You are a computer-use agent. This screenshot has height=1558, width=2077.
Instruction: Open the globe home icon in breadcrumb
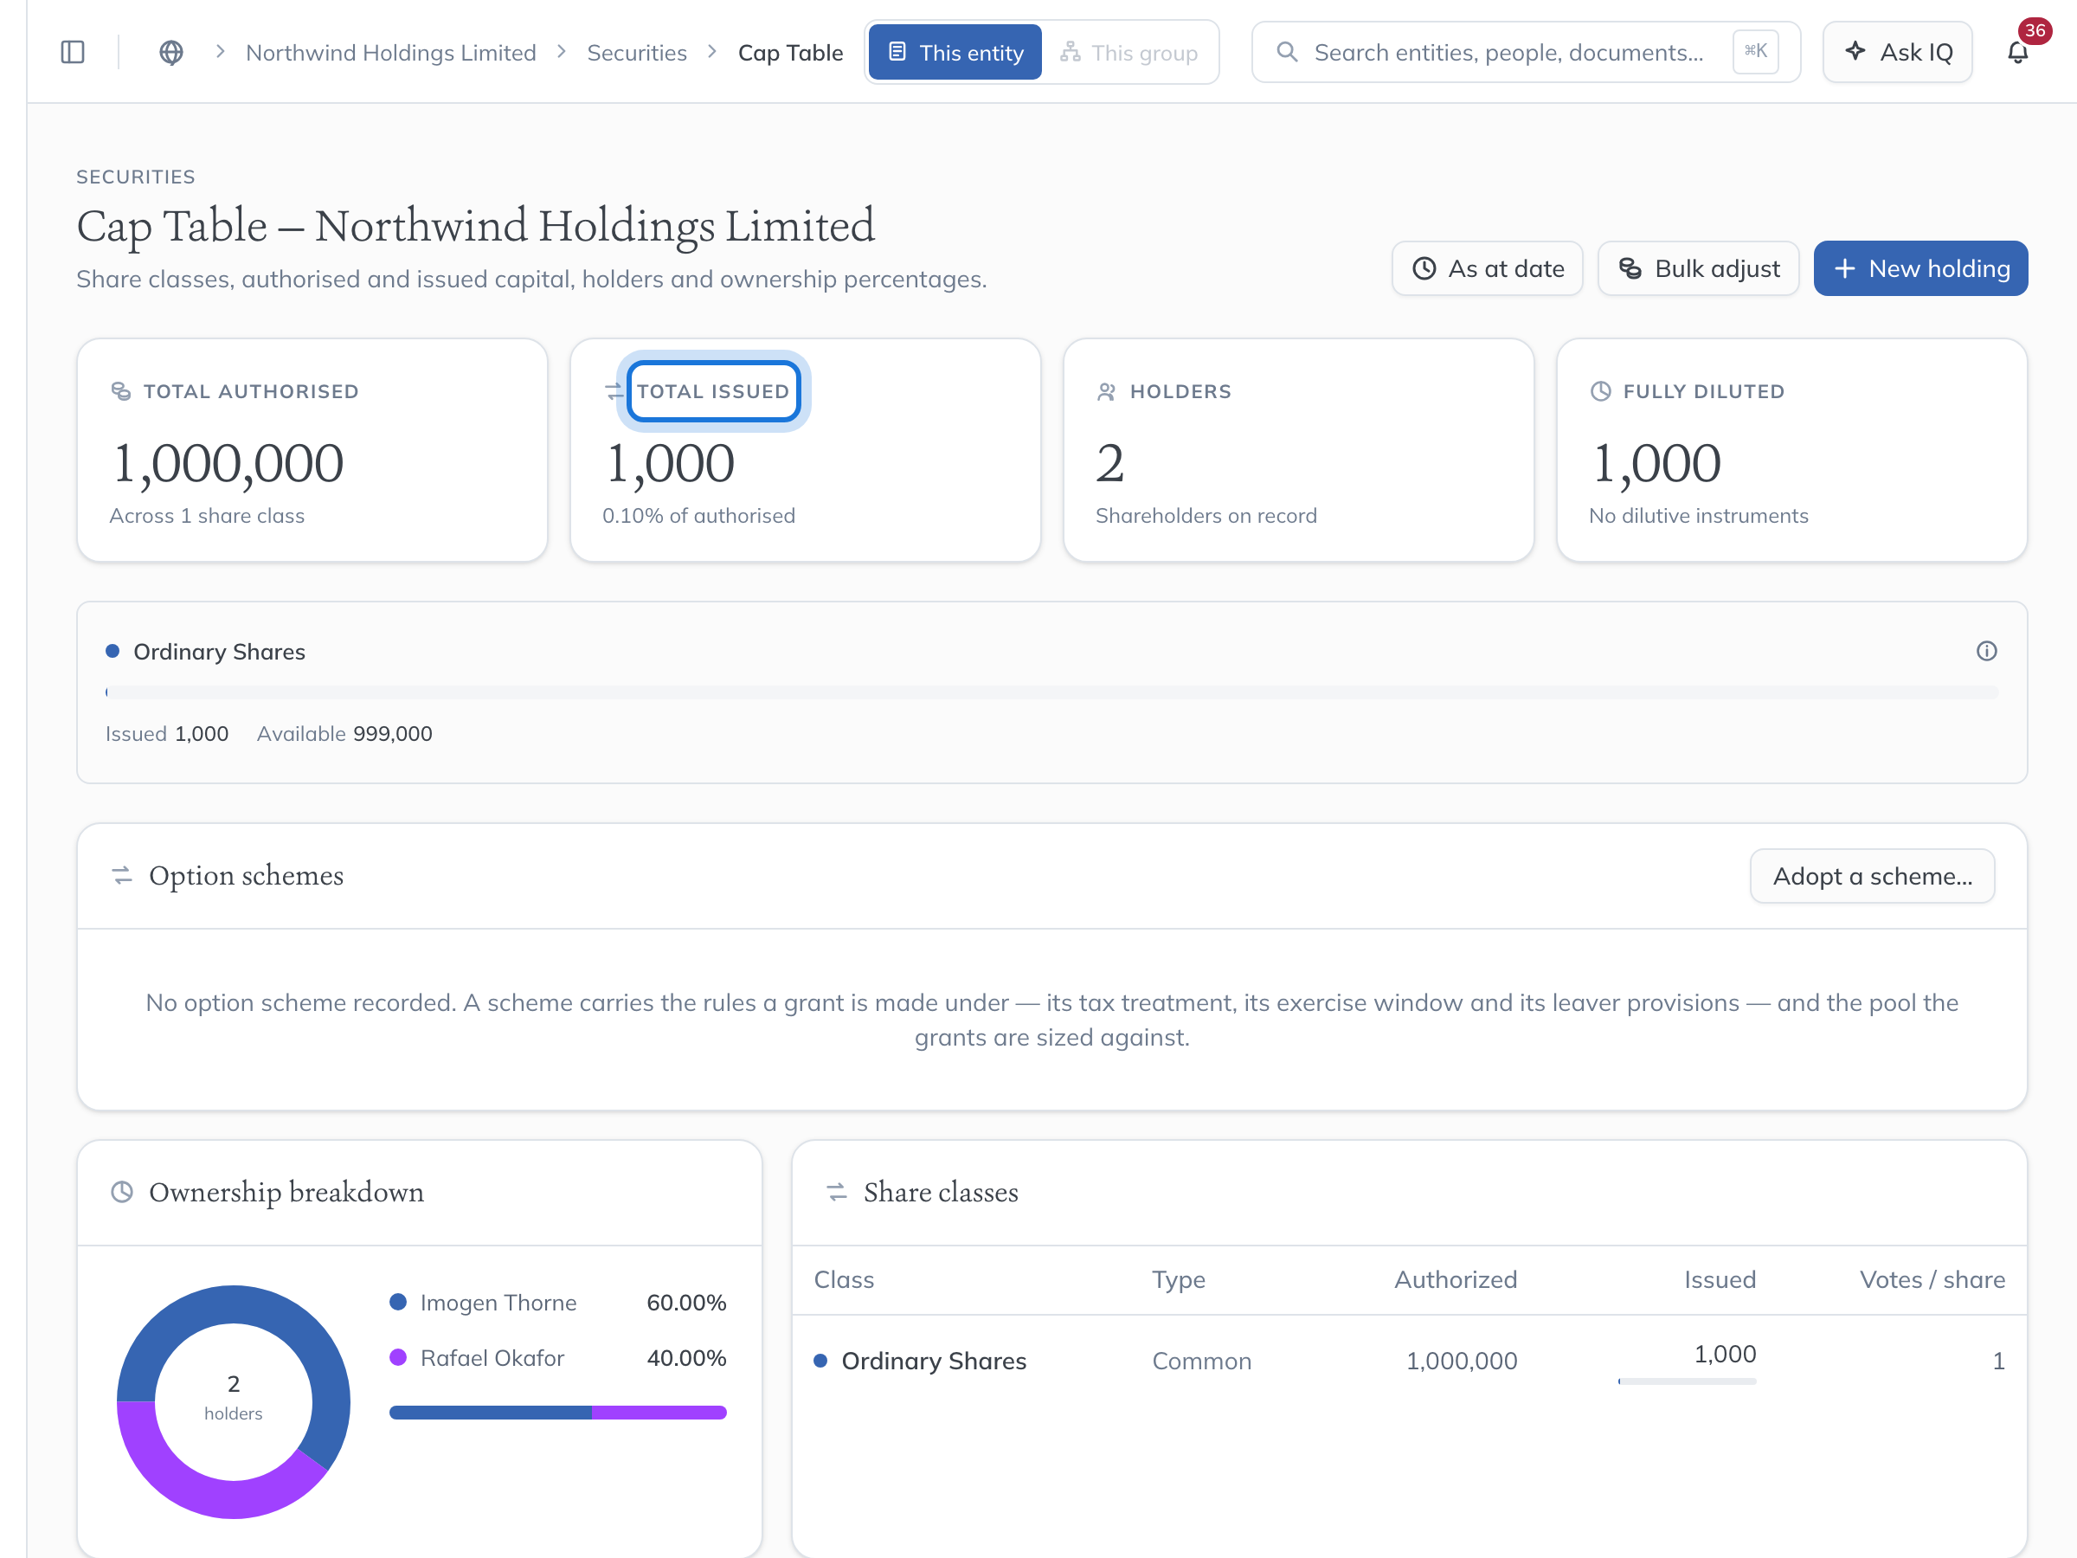[170, 53]
